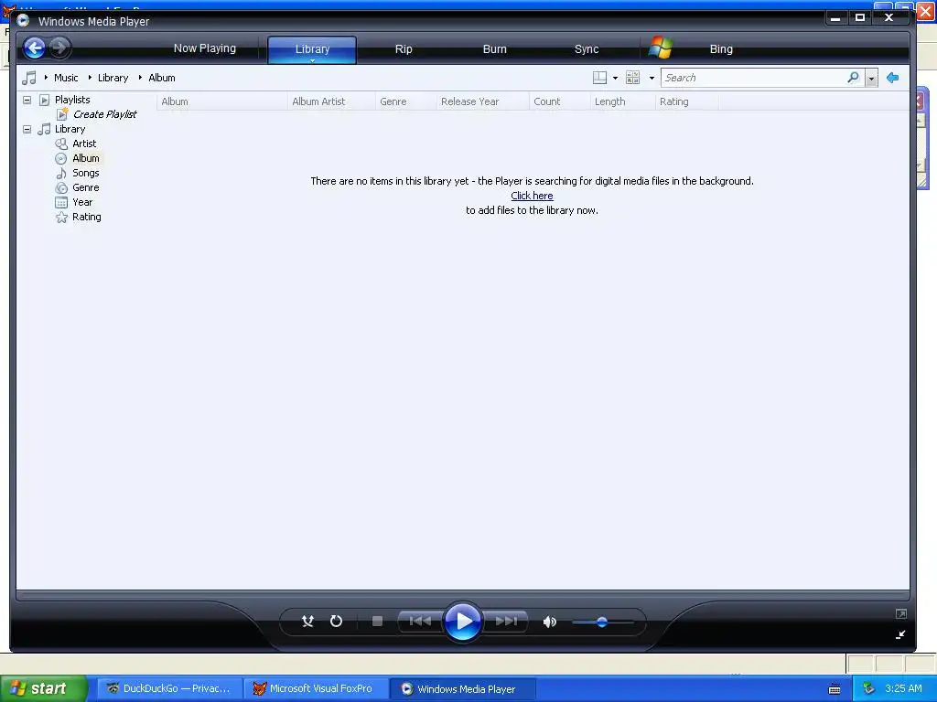Select the Songs view

(x=85, y=173)
